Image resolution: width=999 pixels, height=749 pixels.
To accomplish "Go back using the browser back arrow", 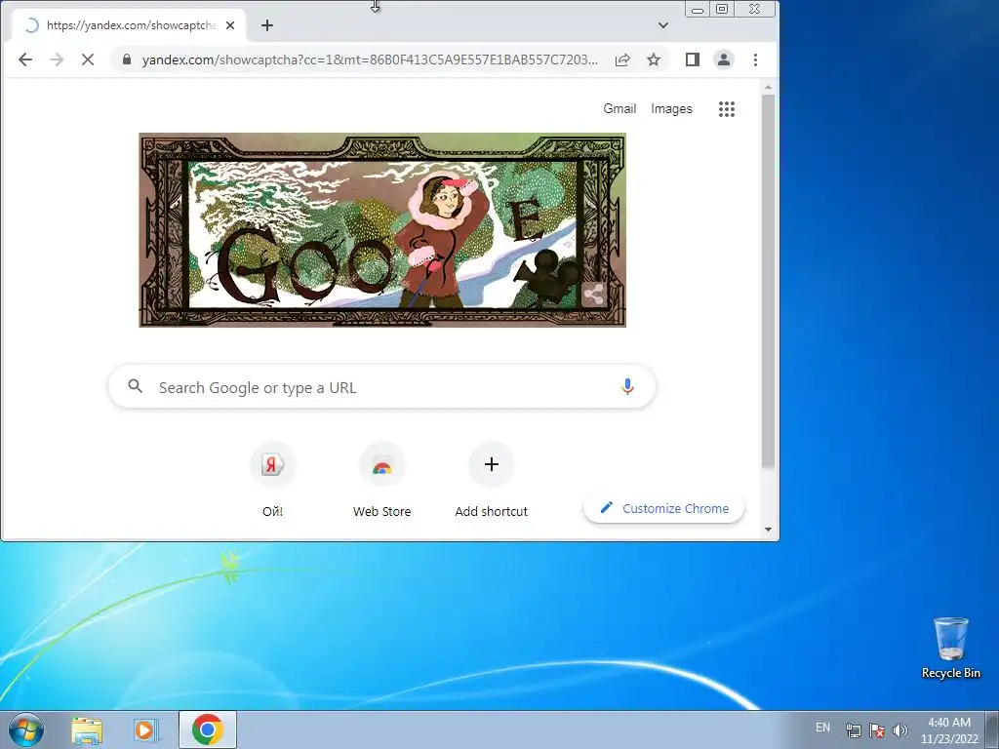I will [25, 59].
